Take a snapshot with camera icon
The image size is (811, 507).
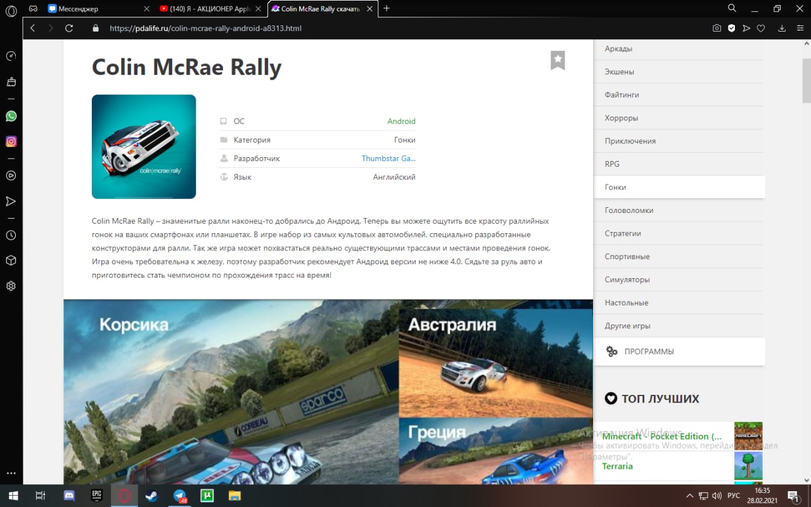[717, 28]
